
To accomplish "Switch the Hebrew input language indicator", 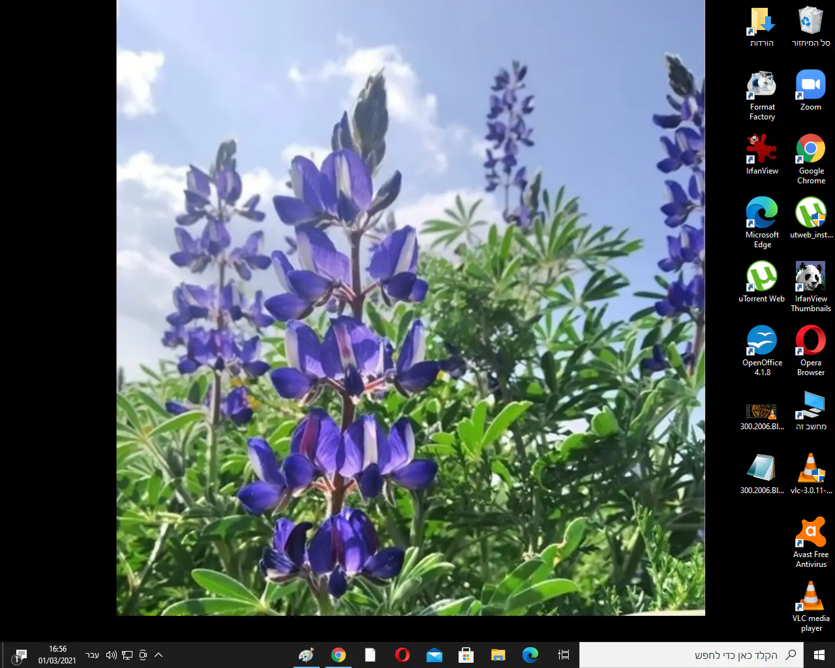I will [93, 655].
